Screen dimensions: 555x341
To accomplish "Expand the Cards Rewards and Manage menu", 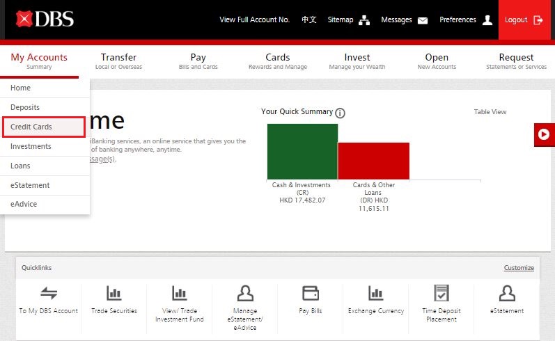I will coord(277,61).
